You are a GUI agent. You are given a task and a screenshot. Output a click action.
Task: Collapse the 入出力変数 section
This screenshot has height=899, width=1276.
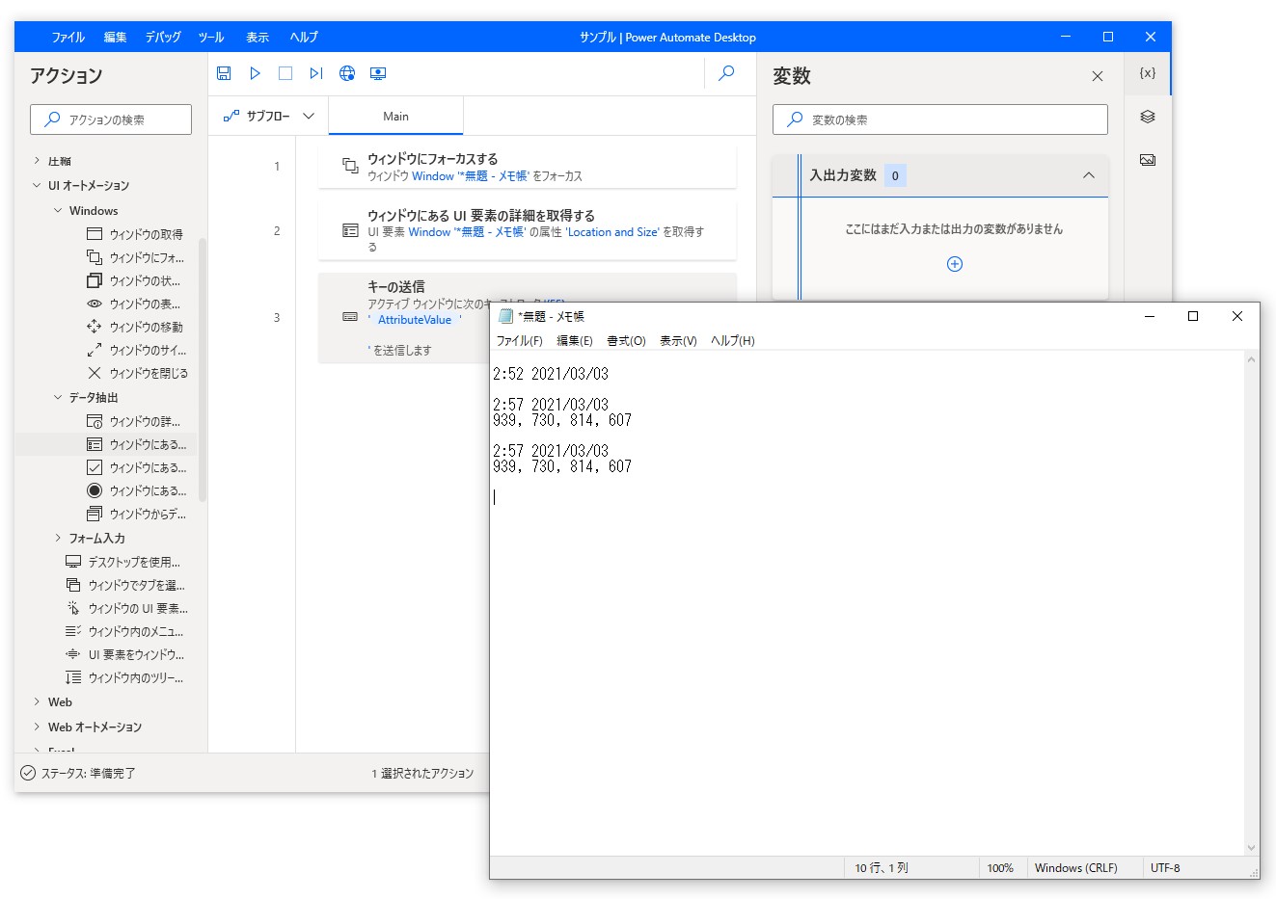pos(1089,175)
